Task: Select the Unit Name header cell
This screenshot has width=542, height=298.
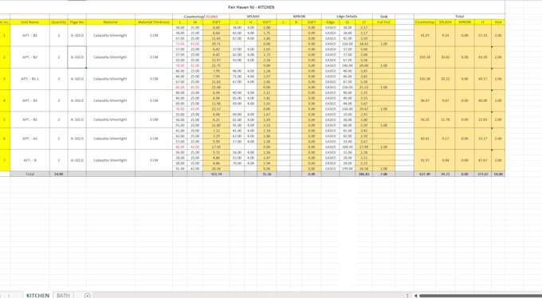Action: [29, 22]
